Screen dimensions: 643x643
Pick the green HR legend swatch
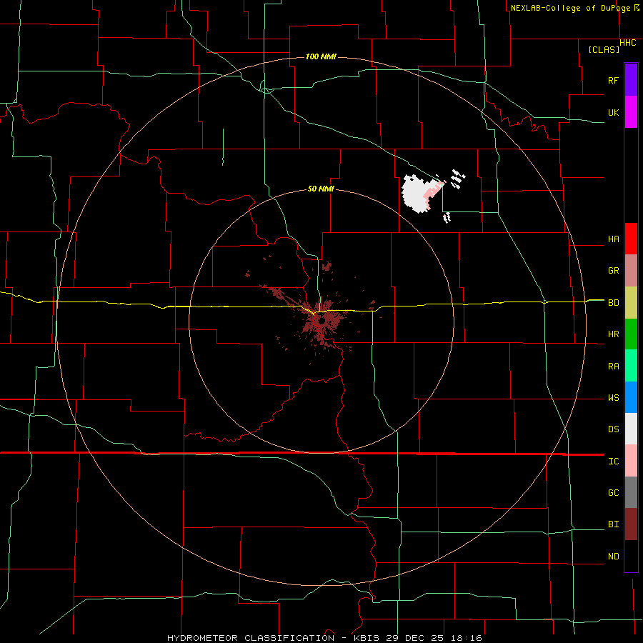pyautogui.click(x=631, y=334)
